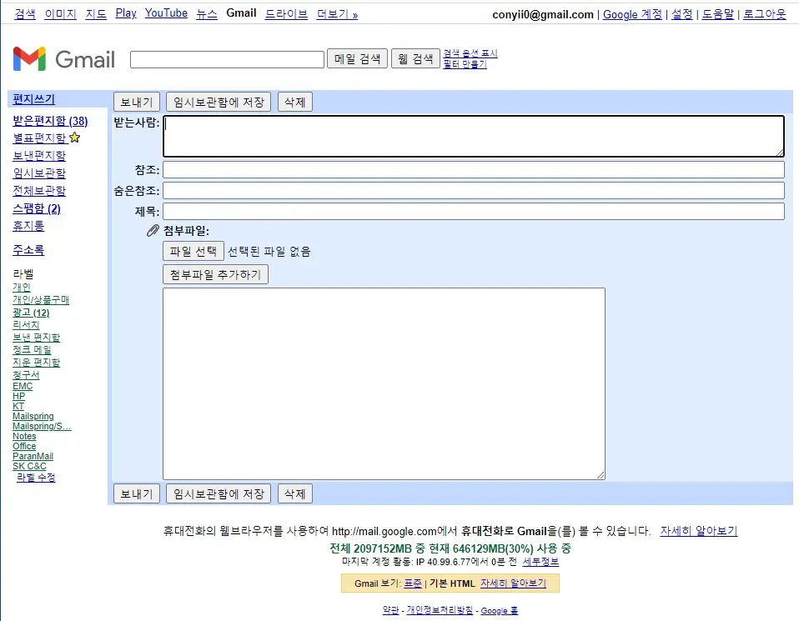The height and width of the screenshot is (621, 799).
Task: Click the top 삭제 button
Action: [295, 102]
